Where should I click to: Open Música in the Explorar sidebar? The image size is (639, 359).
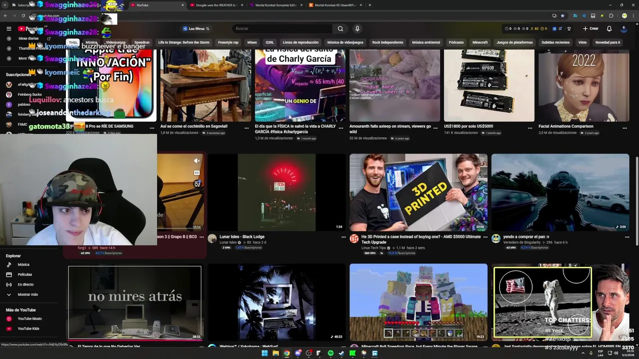(x=23, y=265)
